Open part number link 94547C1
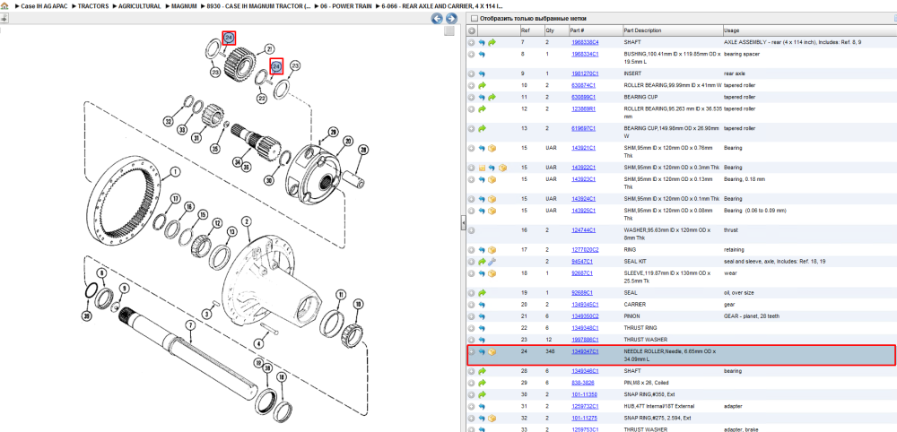Viewport: 897px width, 432px height. pos(582,262)
